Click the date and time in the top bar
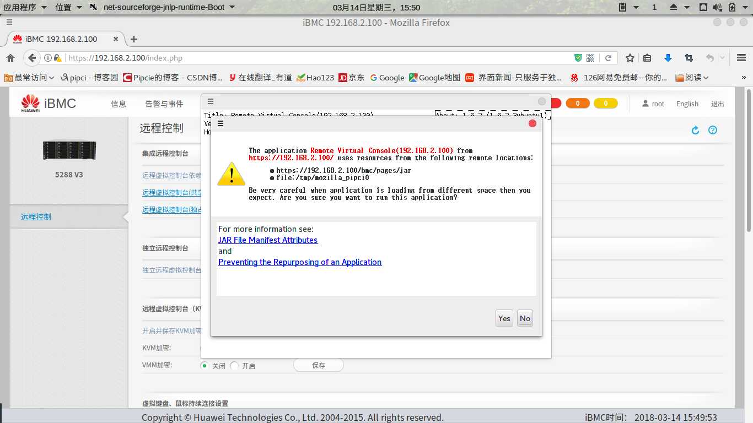This screenshot has width=753, height=423. tap(376, 7)
